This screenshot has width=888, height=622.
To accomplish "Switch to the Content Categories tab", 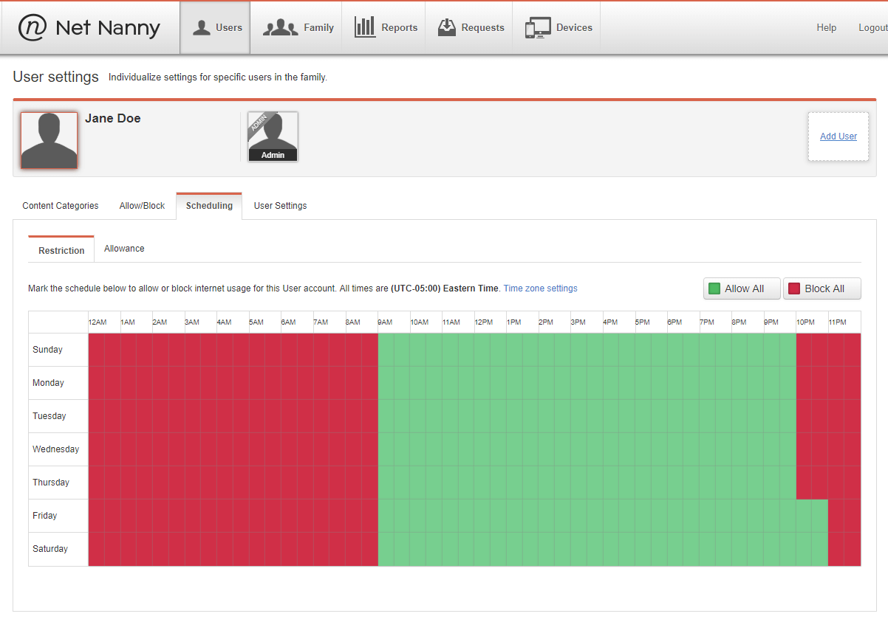I will point(61,206).
